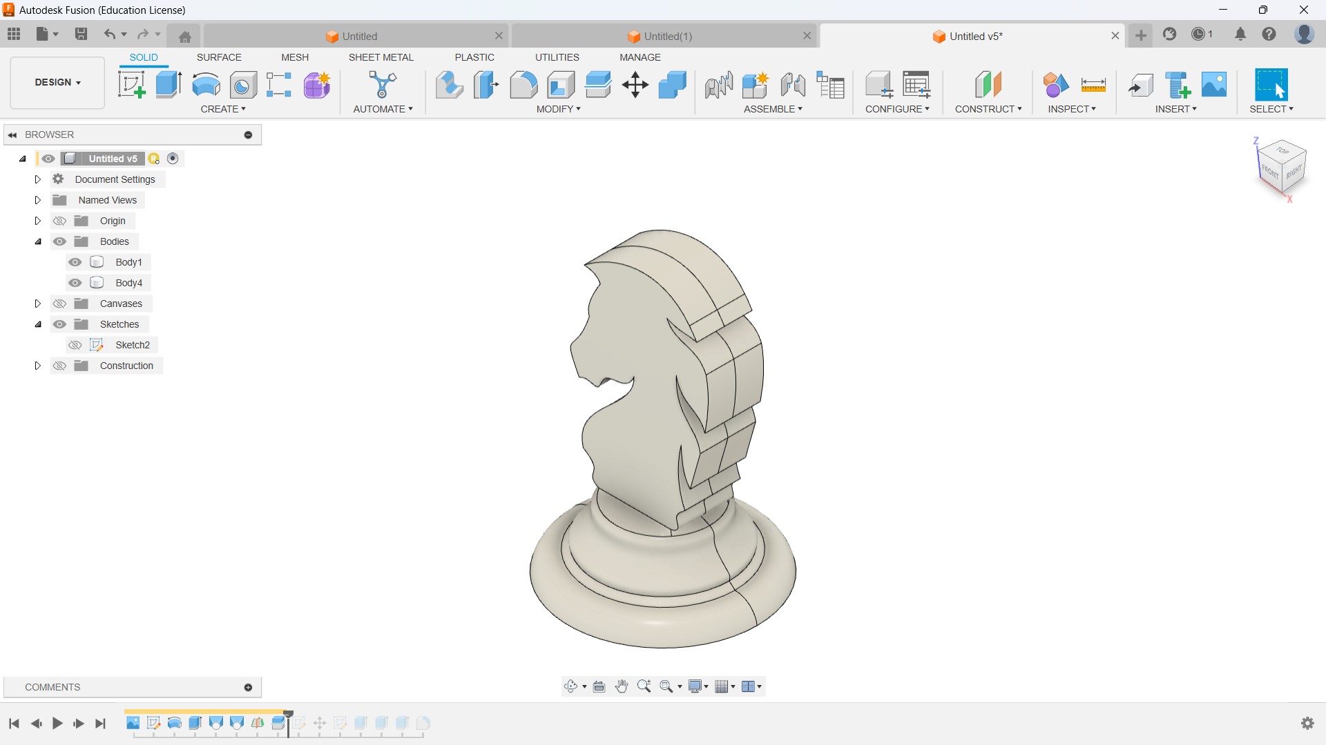
Task: Show Sketch2 via its visibility icon
Action: tap(75, 345)
